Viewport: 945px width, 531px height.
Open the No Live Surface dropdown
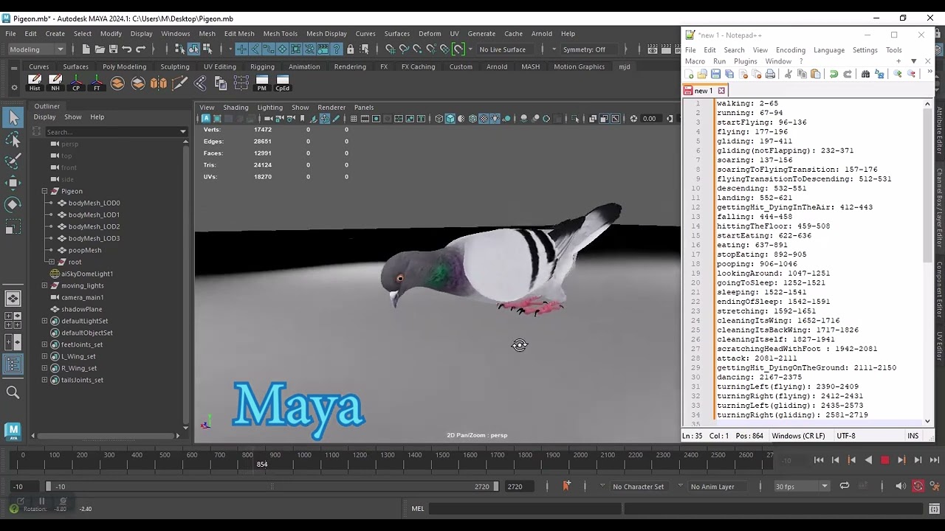(x=507, y=49)
